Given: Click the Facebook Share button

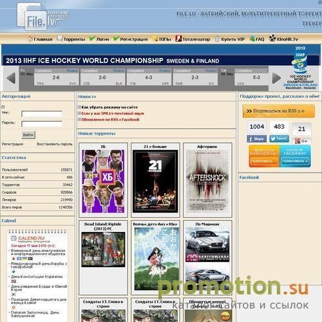Looking at the screenshot, I should [257, 139].
